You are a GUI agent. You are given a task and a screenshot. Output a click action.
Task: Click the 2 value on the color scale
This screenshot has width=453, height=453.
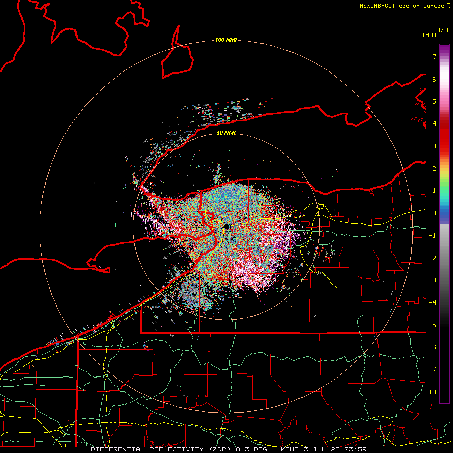pos(434,169)
